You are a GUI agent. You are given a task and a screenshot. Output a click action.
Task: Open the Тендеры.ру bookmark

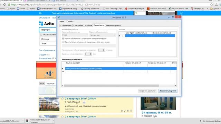click(198, 9)
